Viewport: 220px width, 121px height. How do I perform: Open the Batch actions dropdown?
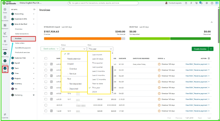[50, 49]
